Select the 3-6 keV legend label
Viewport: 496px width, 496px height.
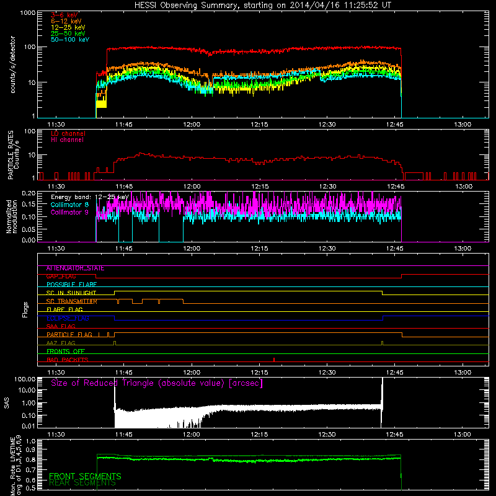[64, 15]
